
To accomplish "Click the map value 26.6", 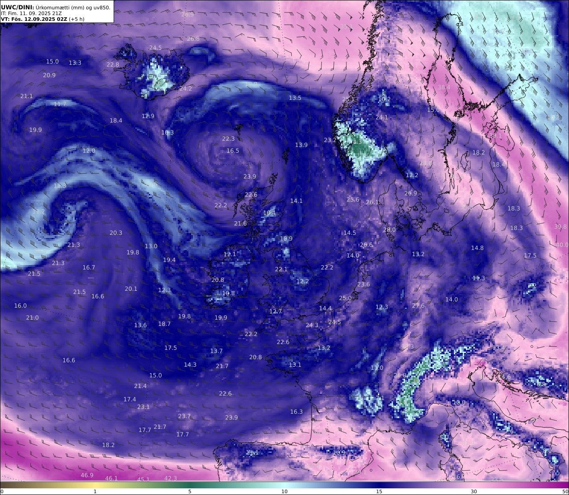I will tap(366, 245).
